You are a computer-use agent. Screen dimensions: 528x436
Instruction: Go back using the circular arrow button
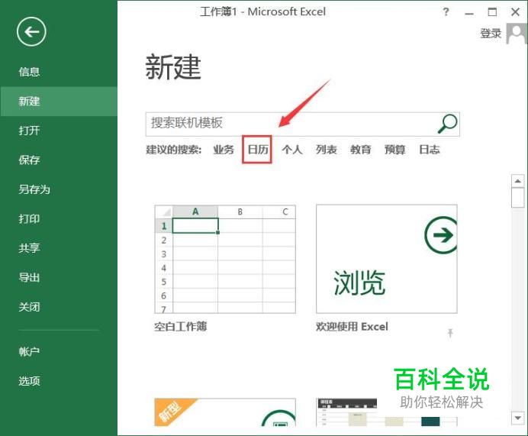point(31,31)
